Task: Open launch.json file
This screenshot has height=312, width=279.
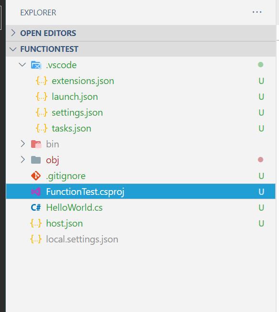Action: click(x=75, y=96)
